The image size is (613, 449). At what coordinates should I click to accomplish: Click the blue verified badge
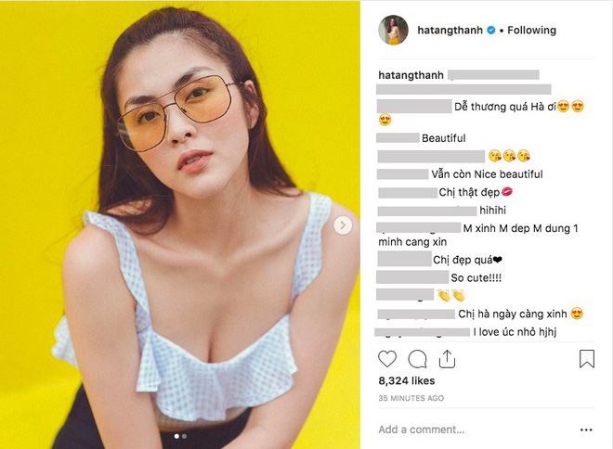coord(489,31)
